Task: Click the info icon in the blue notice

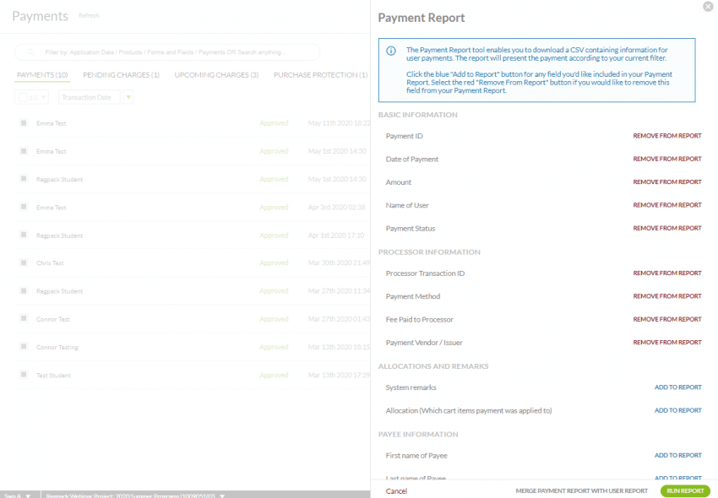Action: pos(390,51)
